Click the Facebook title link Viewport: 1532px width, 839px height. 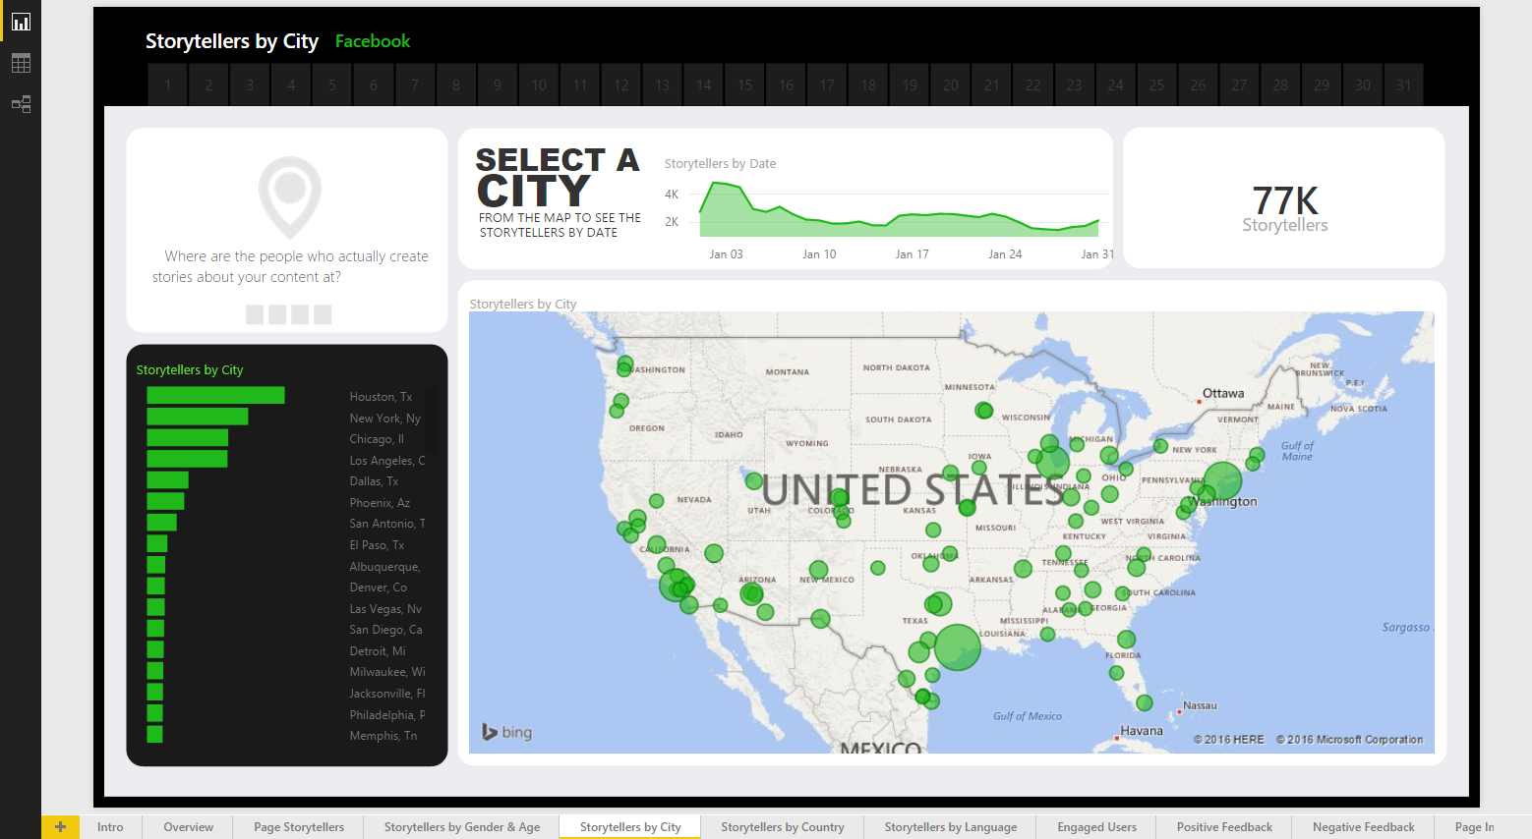[373, 41]
